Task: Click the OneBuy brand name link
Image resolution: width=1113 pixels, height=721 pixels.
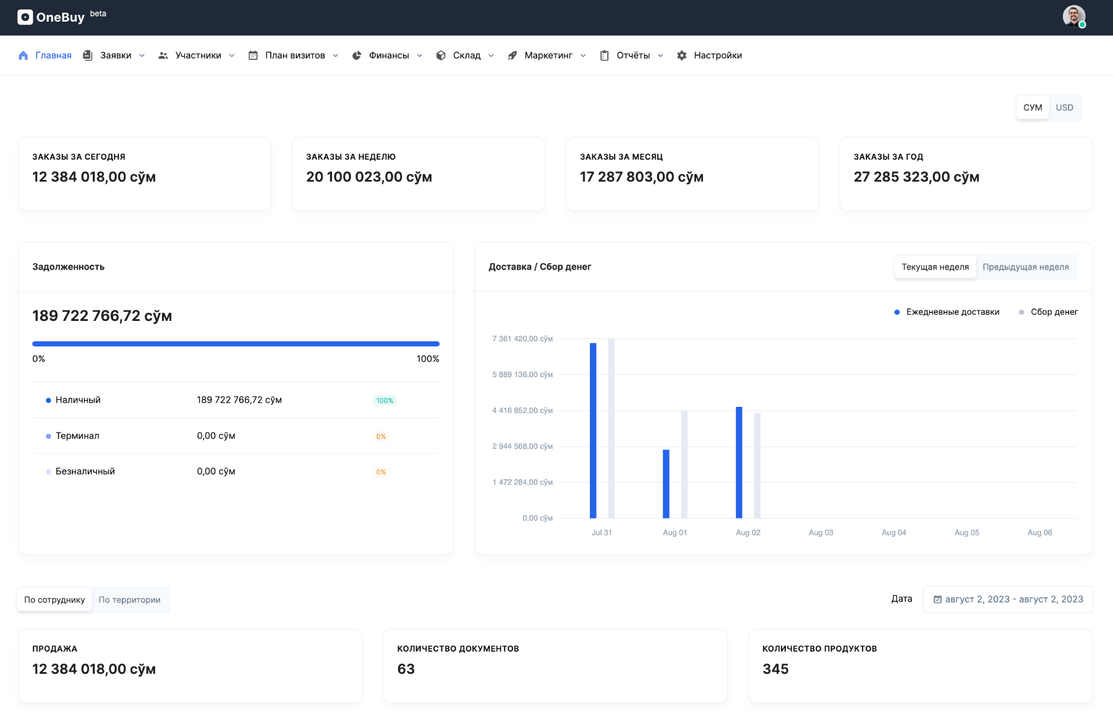Action: click(x=60, y=17)
